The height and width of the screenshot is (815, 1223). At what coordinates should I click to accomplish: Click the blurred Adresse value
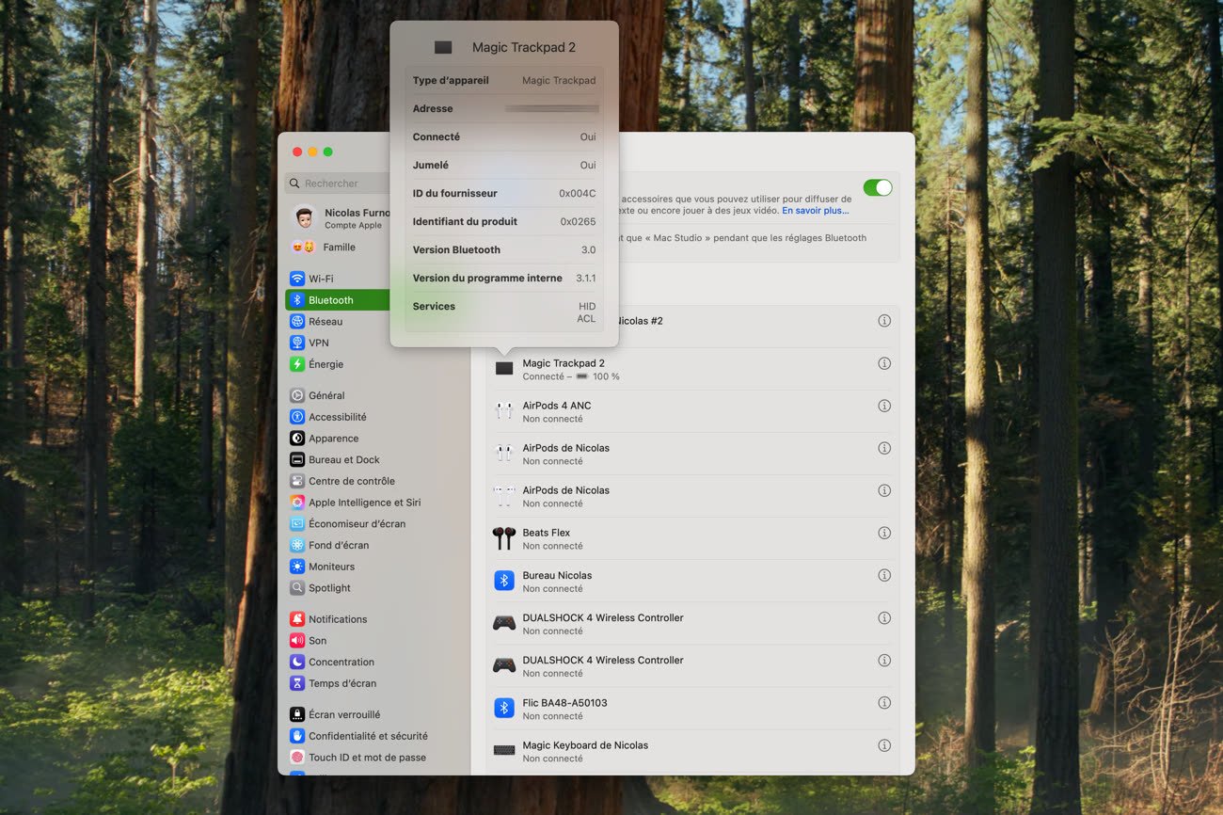click(552, 109)
